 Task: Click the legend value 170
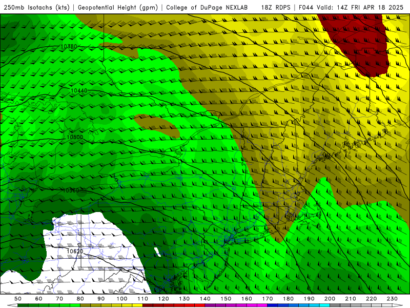(268, 299)
